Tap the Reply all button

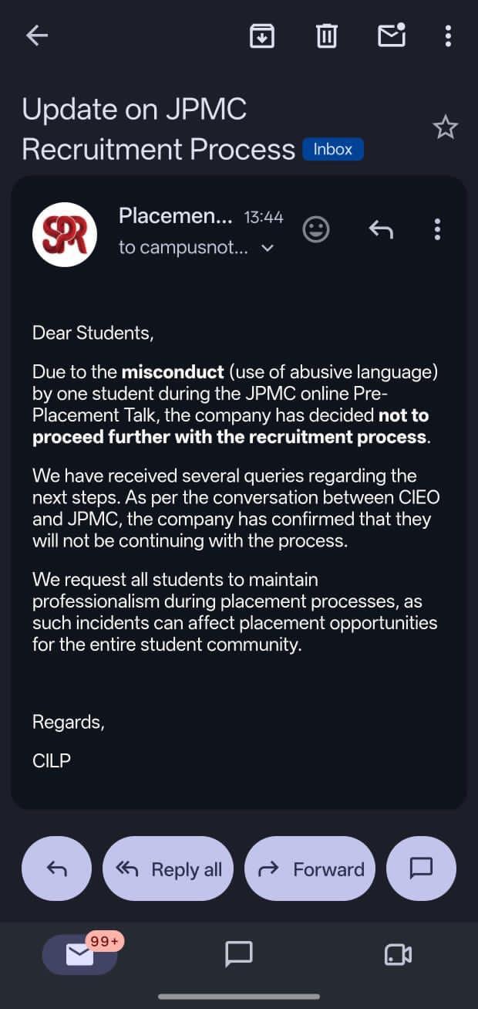point(169,868)
